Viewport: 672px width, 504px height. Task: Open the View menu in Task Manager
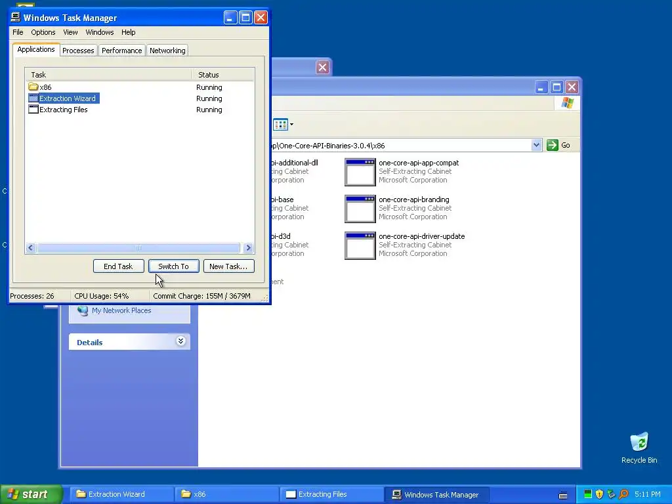coord(70,32)
